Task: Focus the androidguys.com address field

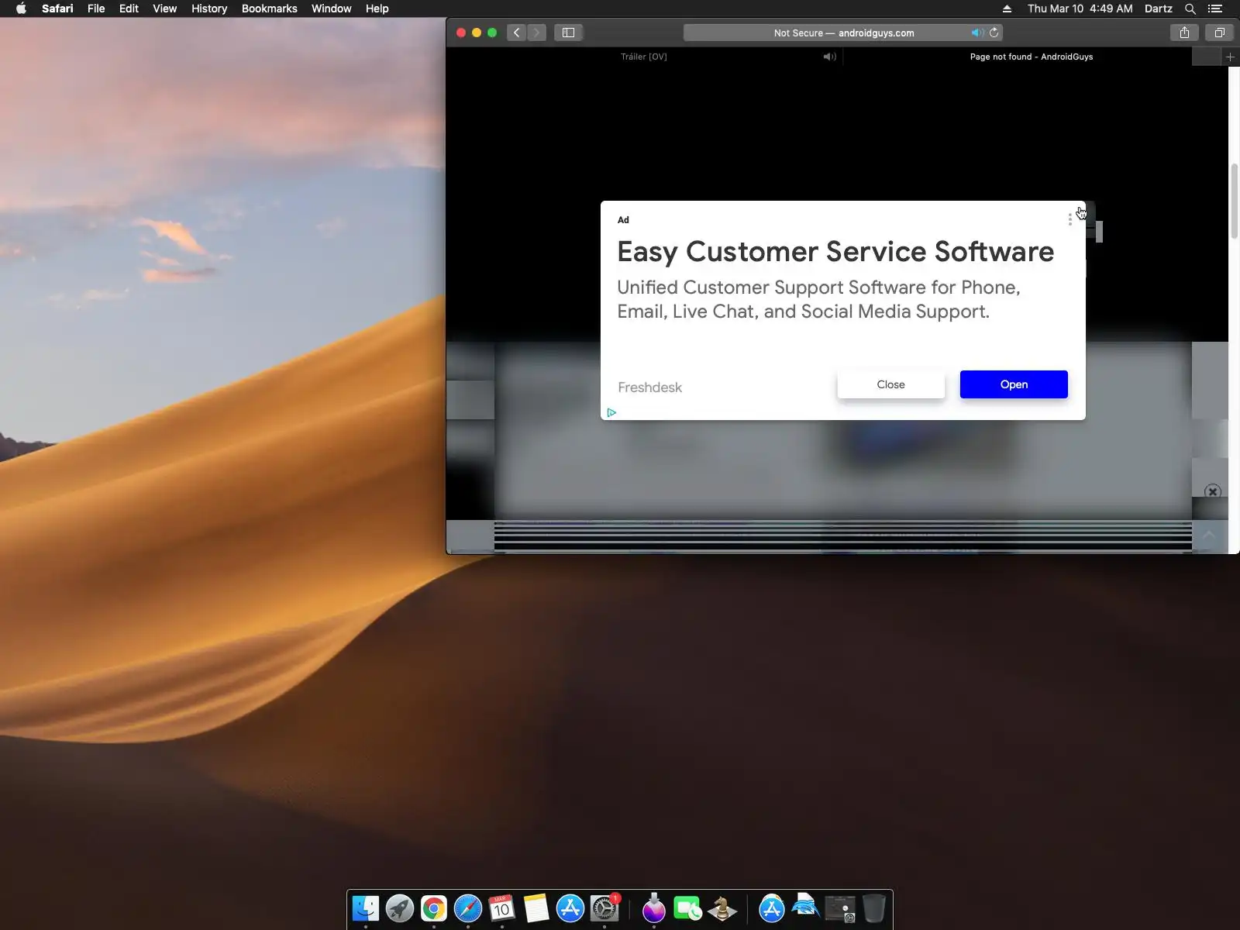Action: pos(844,33)
